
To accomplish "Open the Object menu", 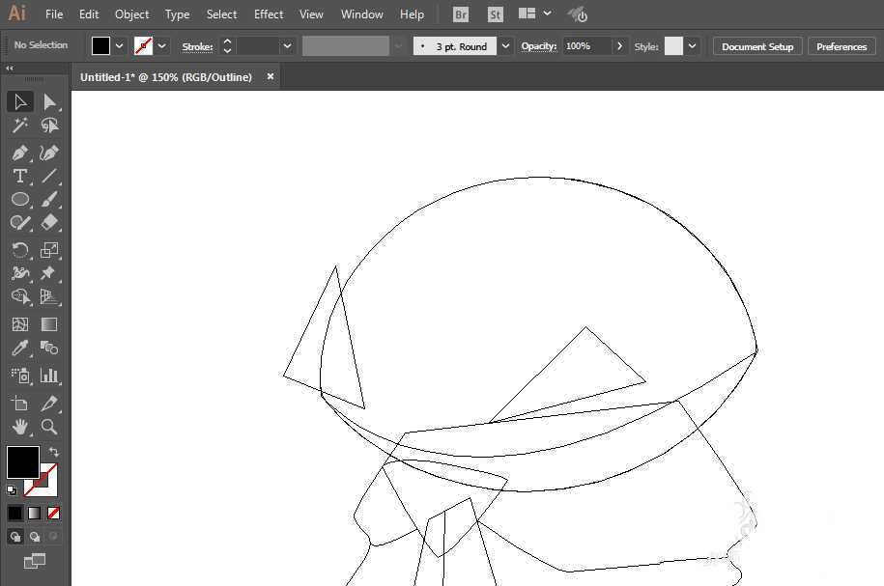I will click(x=131, y=14).
